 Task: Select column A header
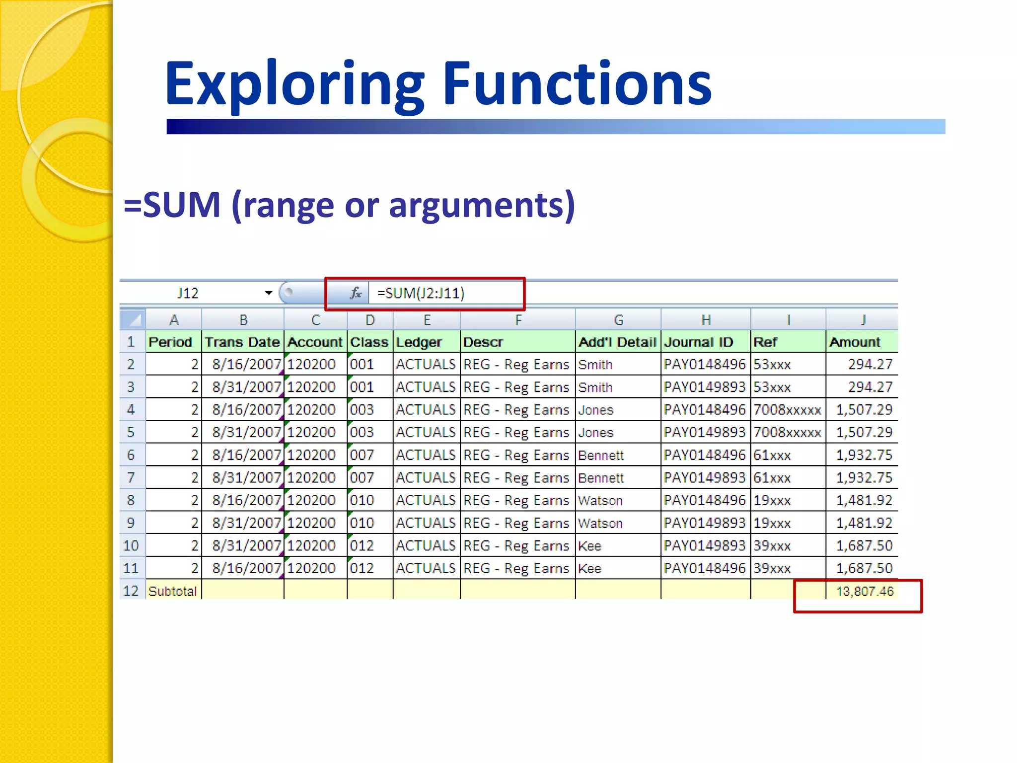pyautogui.click(x=174, y=319)
